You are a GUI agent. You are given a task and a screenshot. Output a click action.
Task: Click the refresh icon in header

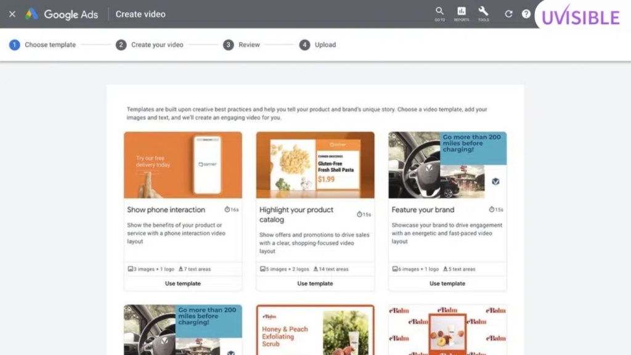tap(508, 14)
